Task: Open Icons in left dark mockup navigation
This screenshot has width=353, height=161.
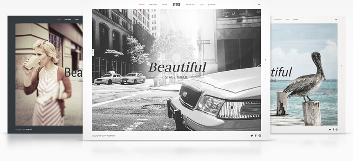Action: pos(77,20)
